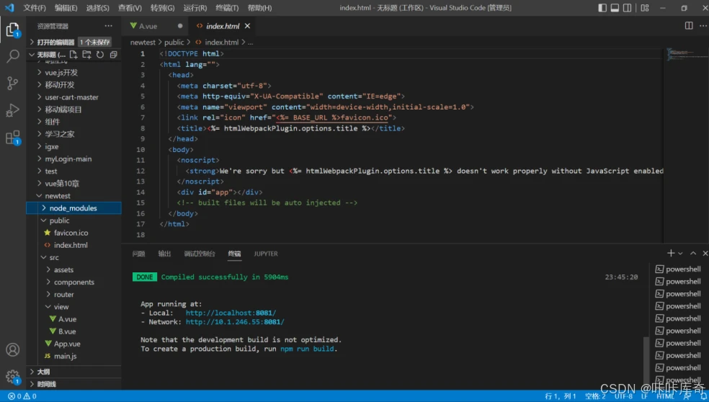Switch to the 调试控制台 panel tab
The height and width of the screenshot is (402, 709).
coord(200,254)
